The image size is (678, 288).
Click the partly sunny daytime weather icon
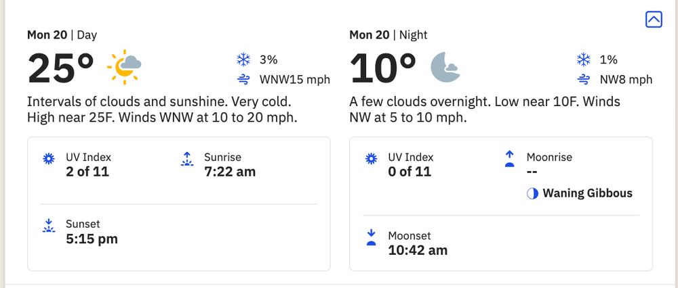click(124, 67)
